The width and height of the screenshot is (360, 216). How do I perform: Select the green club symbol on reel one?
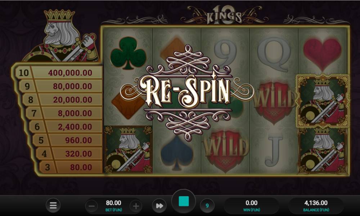pyautogui.click(x=128, y=53)
